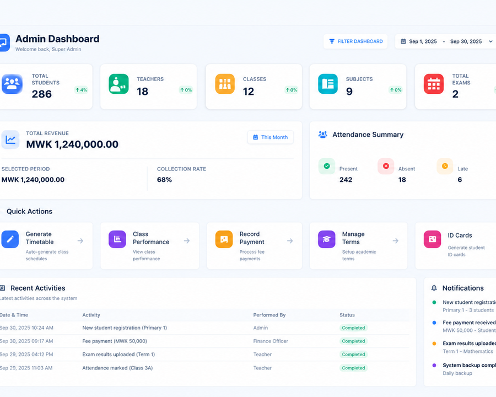The height and width of the screenshot is (397, 496).
Task: Select the Sep 30, 2025 end date
Action: coord(466,41)
